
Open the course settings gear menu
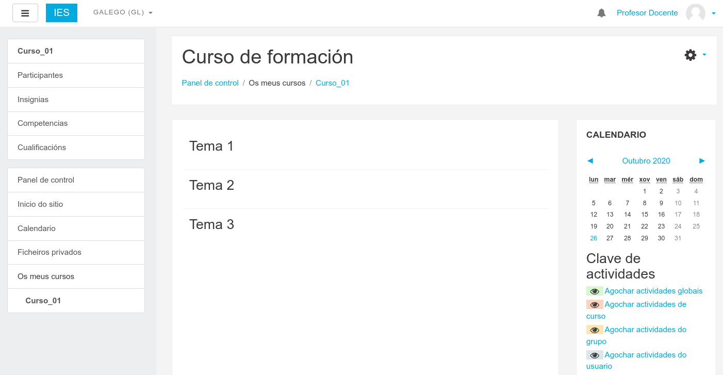pos(691,55)
